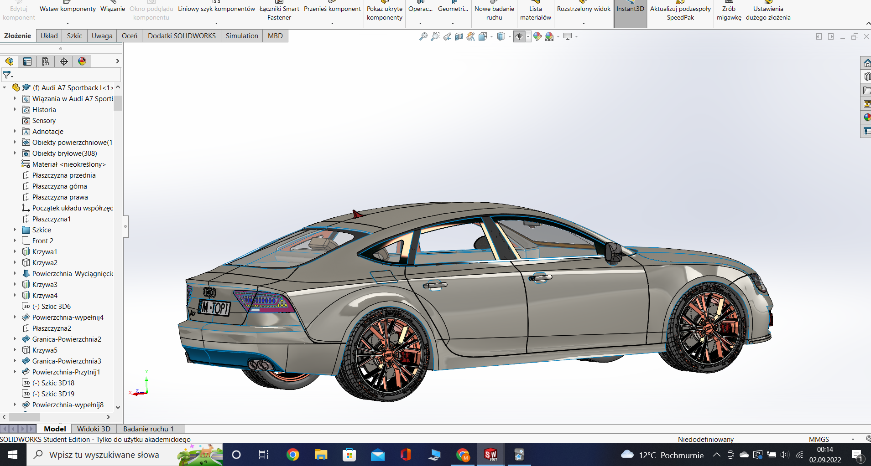Click the Windows Start button

[x=13, y=455]
